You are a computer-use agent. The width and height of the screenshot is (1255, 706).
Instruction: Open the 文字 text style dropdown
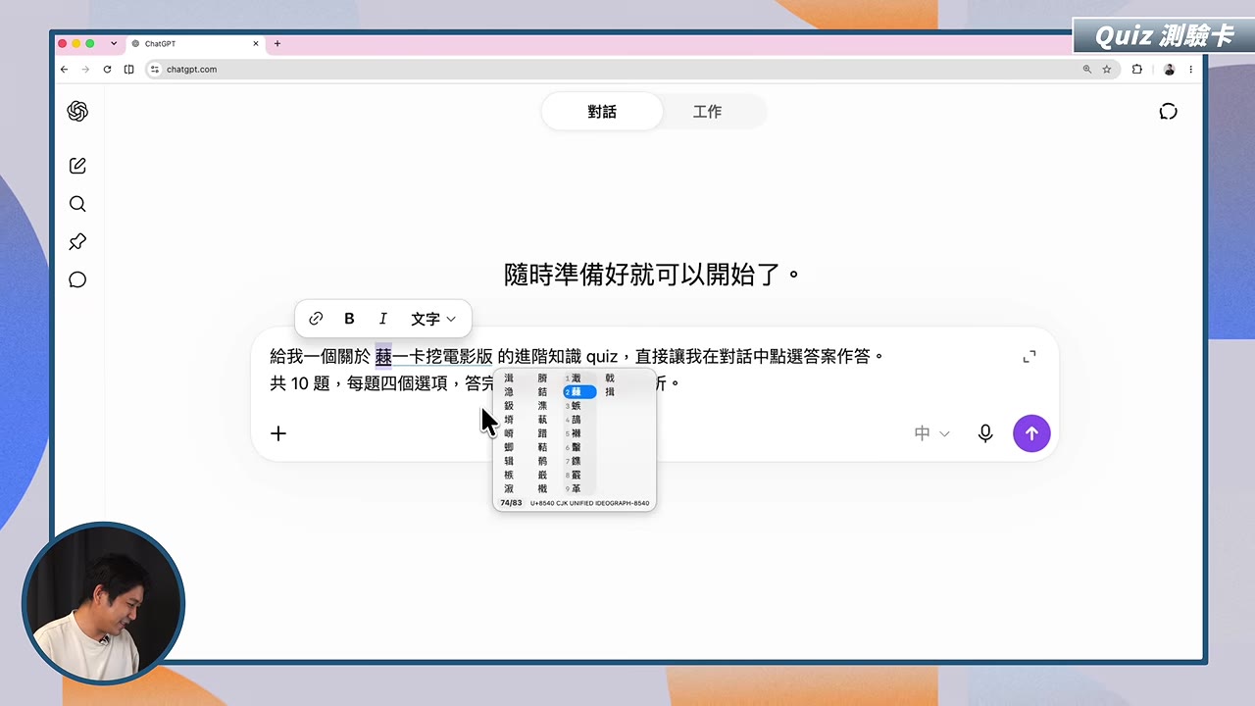(x=433, y=319)
